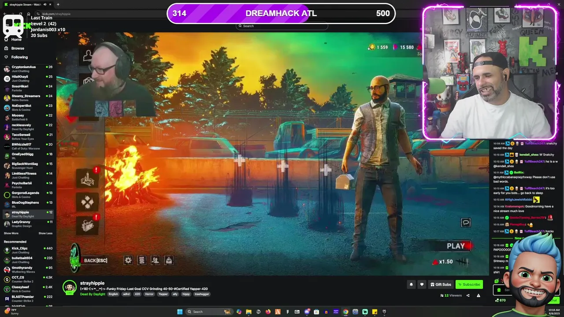Image resolution: width=564 pixels, height=317 pixels.
Task: Open LimitlessFitness channel in sidebar
Action: click(x=28, y=175)
